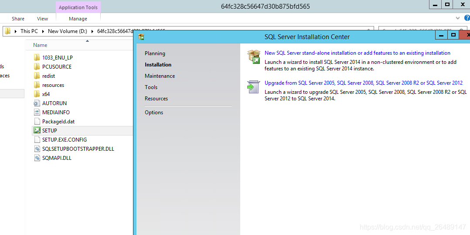Screen dimensions: 470x235
Task: Click the SQL Server Installation Center title icon
Action: coord(141,37)
